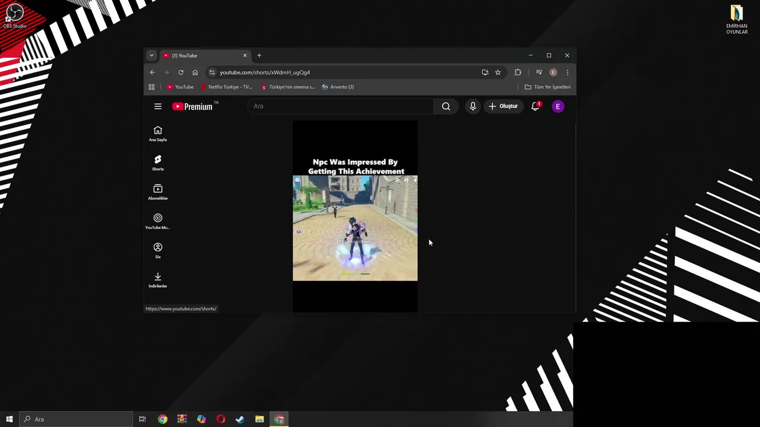The height and width of the screenshot is (427, 760).
Task: Open Shorts in the sidebar
Action: [158, 163]
